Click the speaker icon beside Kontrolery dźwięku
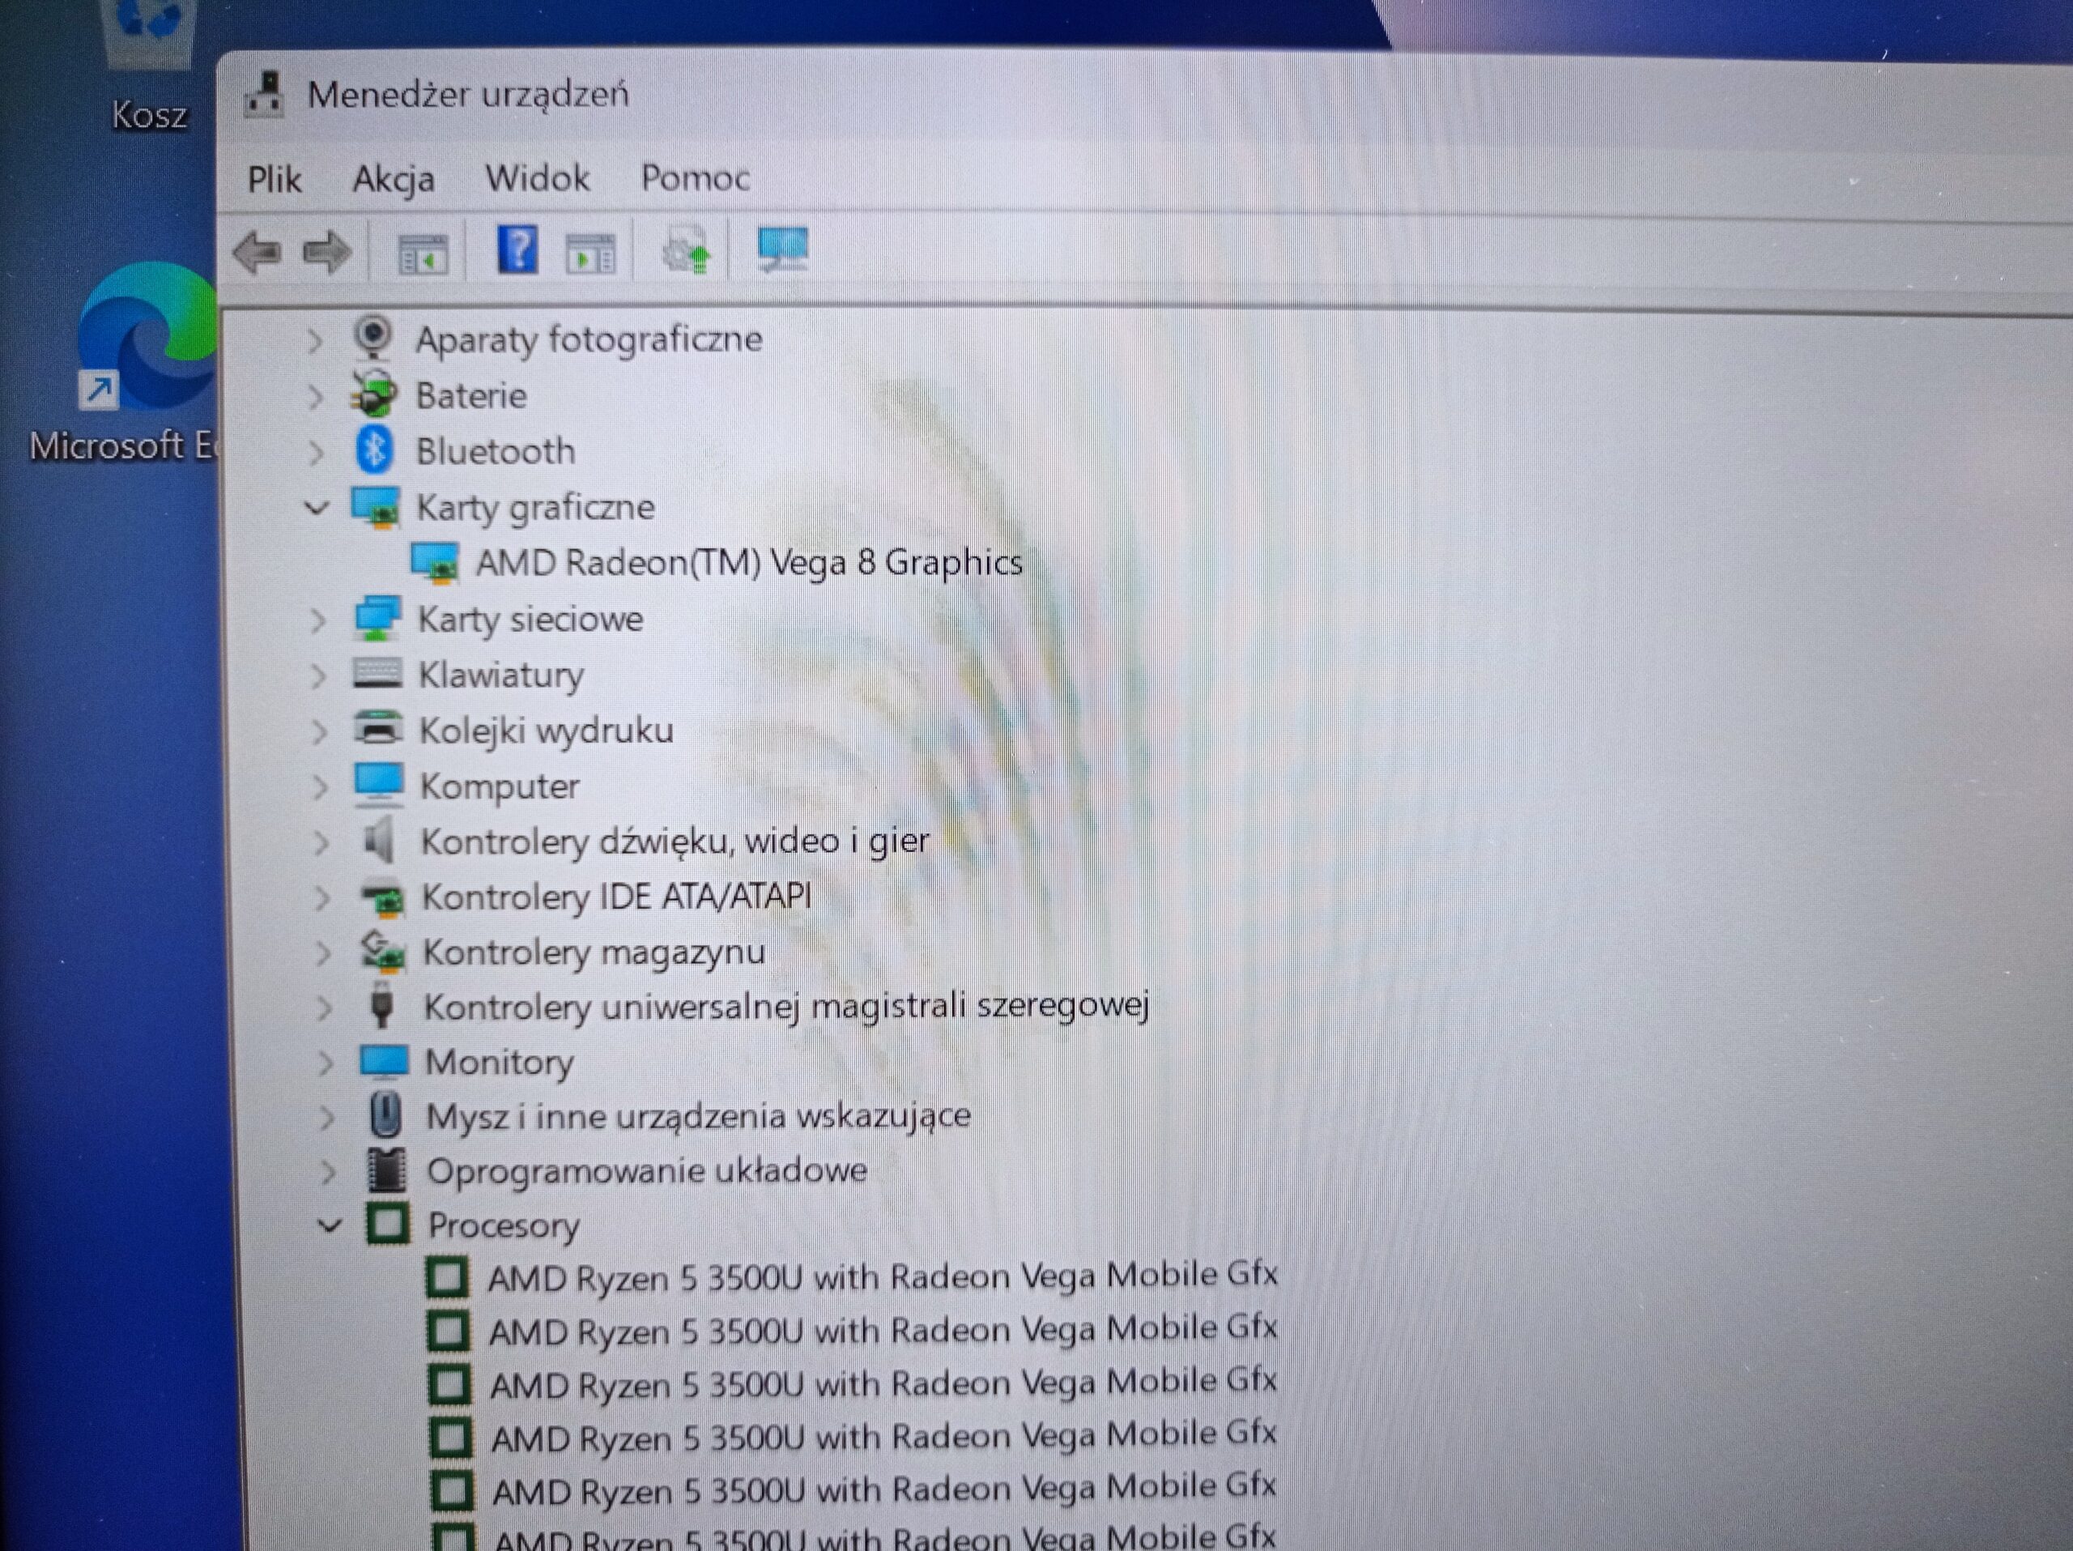Screen dimensions: 2073x1551 click(379, 840)
